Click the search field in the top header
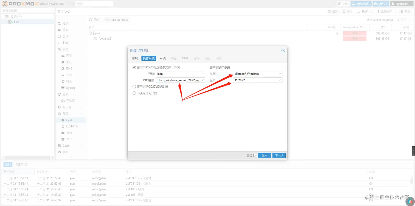 point(94,4)
